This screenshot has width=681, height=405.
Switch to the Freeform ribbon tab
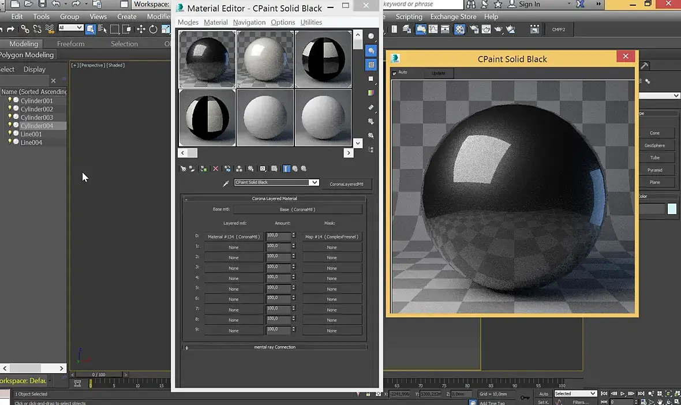pyautogui.click(x=70, y=44)
